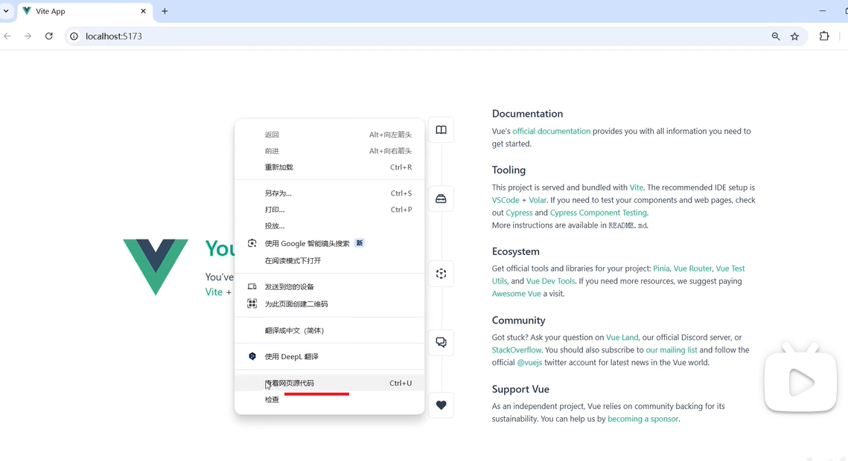The image size is (848, 461).
Task: Click the browser back arrow
Action: pyautogui.click(x=7, y=36)
